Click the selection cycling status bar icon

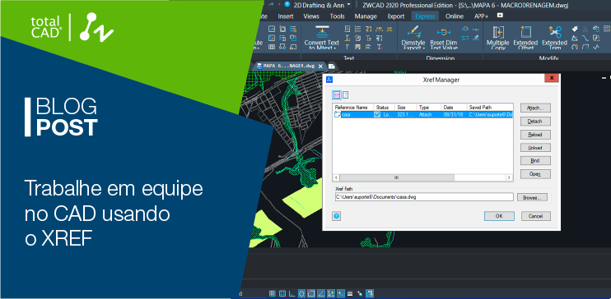click(x=359, y=293)
